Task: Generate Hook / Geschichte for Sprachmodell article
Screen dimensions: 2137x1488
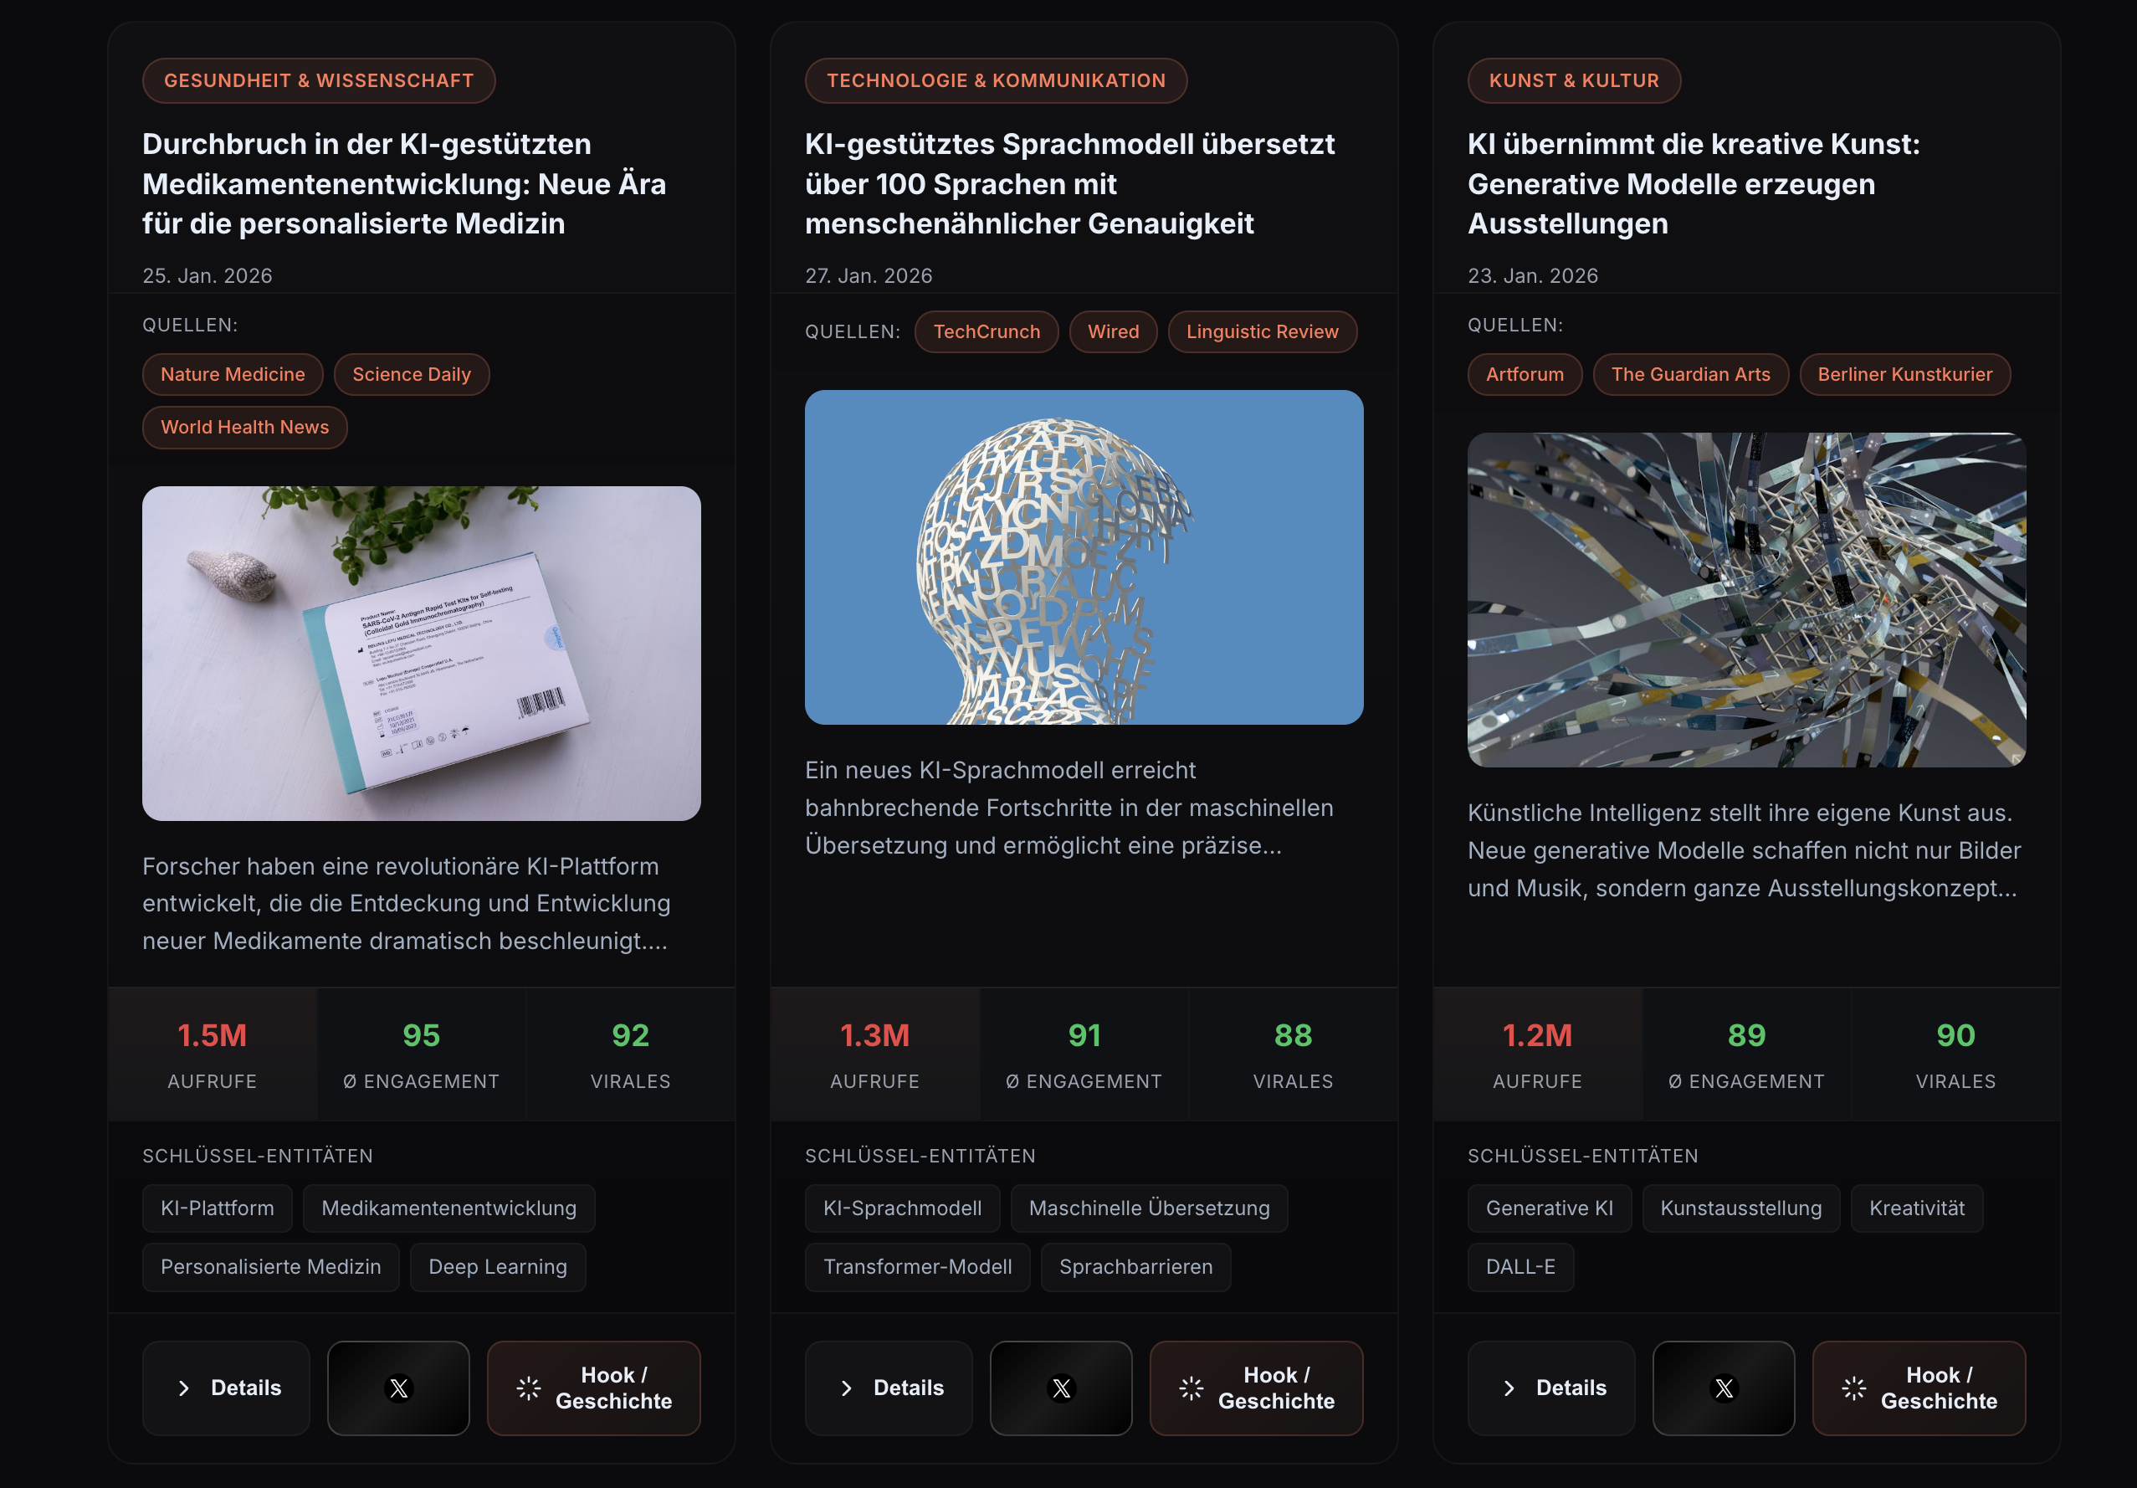Action: coord(1257,1388)
